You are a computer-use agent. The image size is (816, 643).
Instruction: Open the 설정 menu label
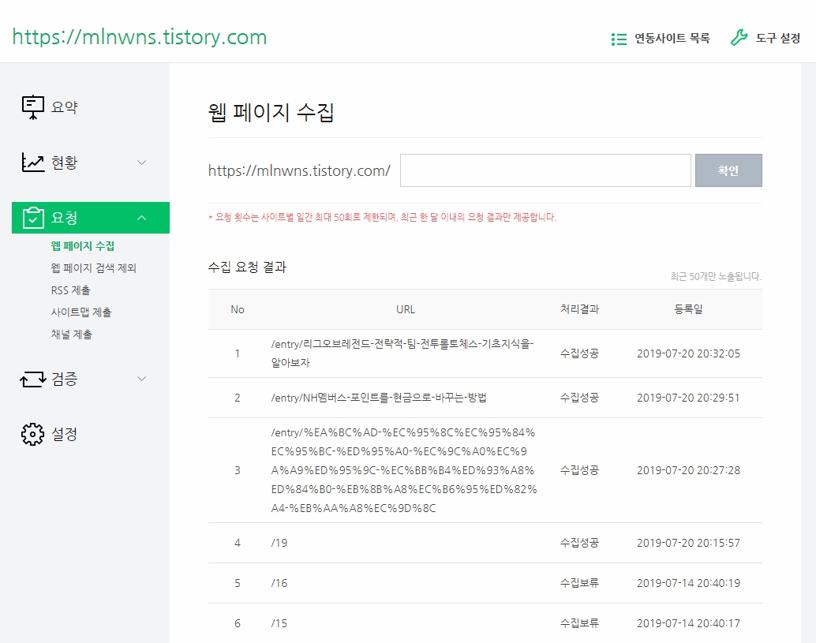(64, 434)
